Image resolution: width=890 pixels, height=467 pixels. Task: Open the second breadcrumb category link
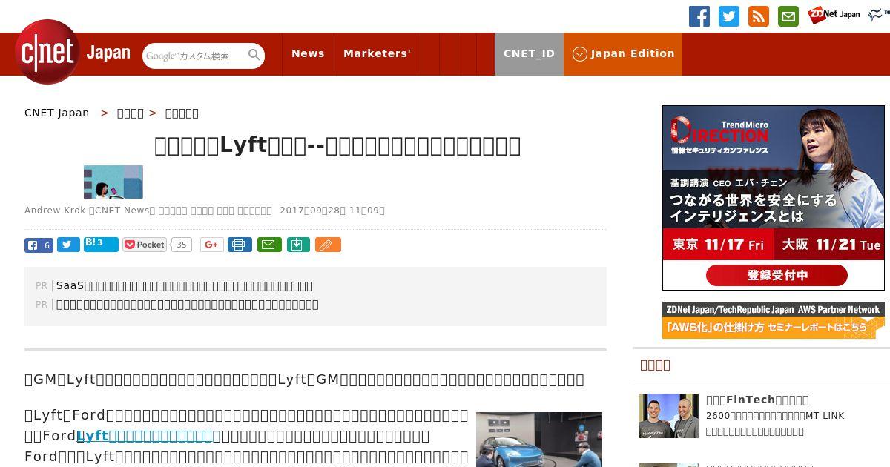point(131,113)
